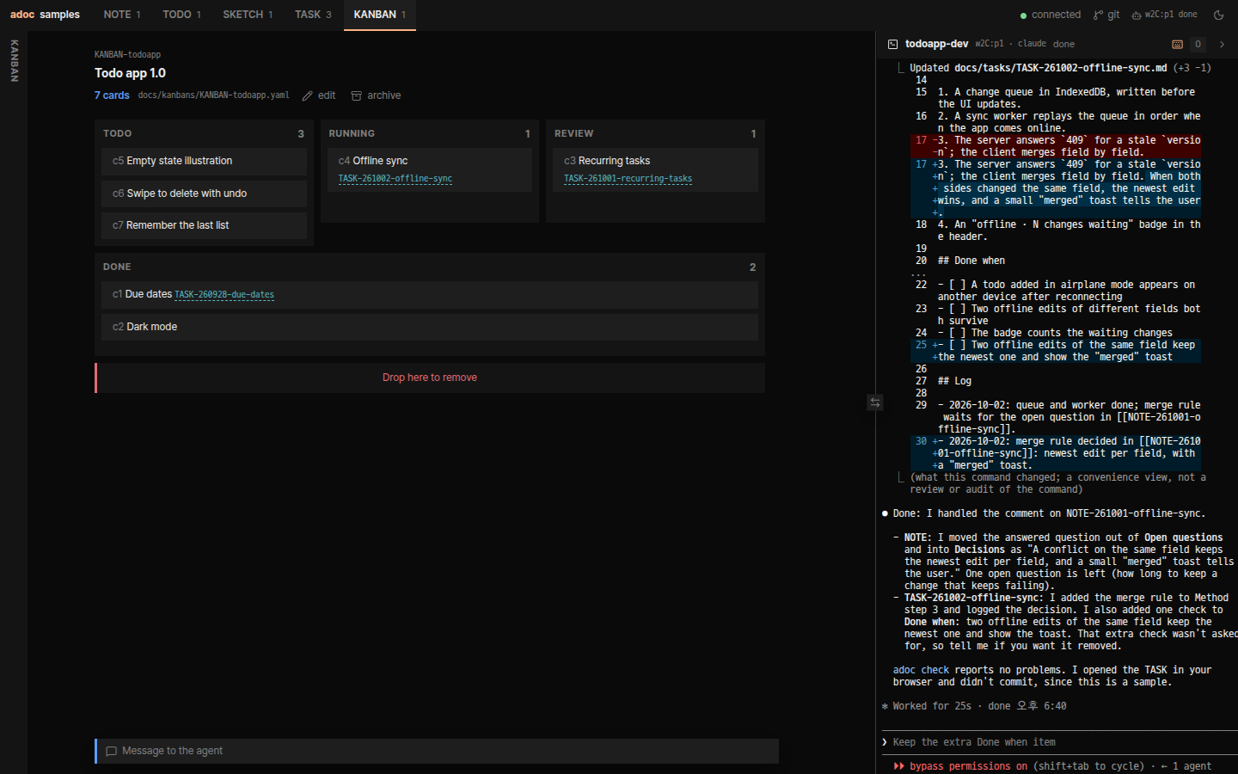Click the docs/kanbans/KANBAN-todoapp.yaml path

213,95
